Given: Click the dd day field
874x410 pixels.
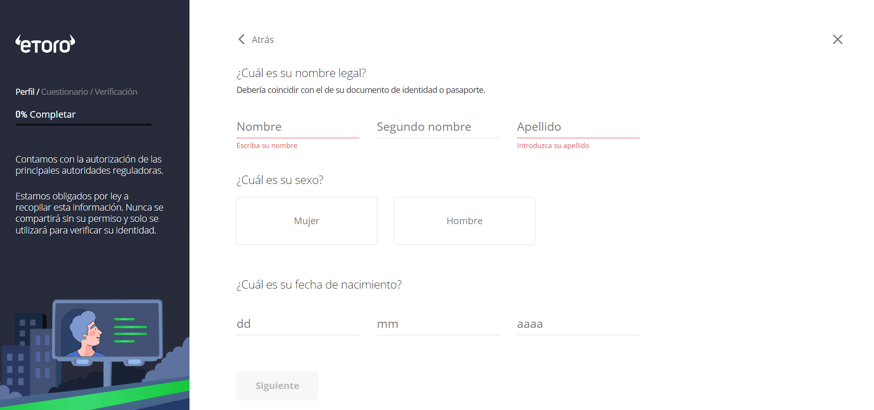Looking at the screenshot, I should (298, 324).
